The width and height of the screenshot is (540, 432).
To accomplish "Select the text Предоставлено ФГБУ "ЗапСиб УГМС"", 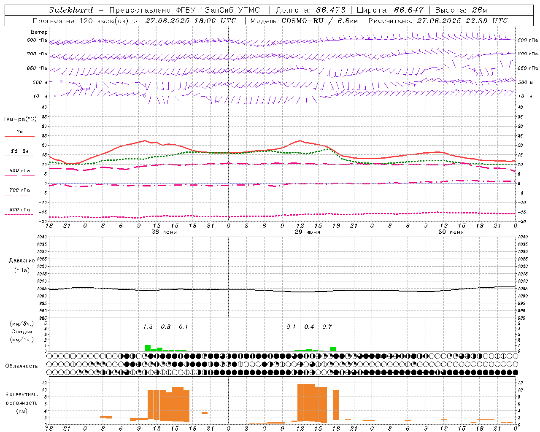I will [x=186, y=10].
